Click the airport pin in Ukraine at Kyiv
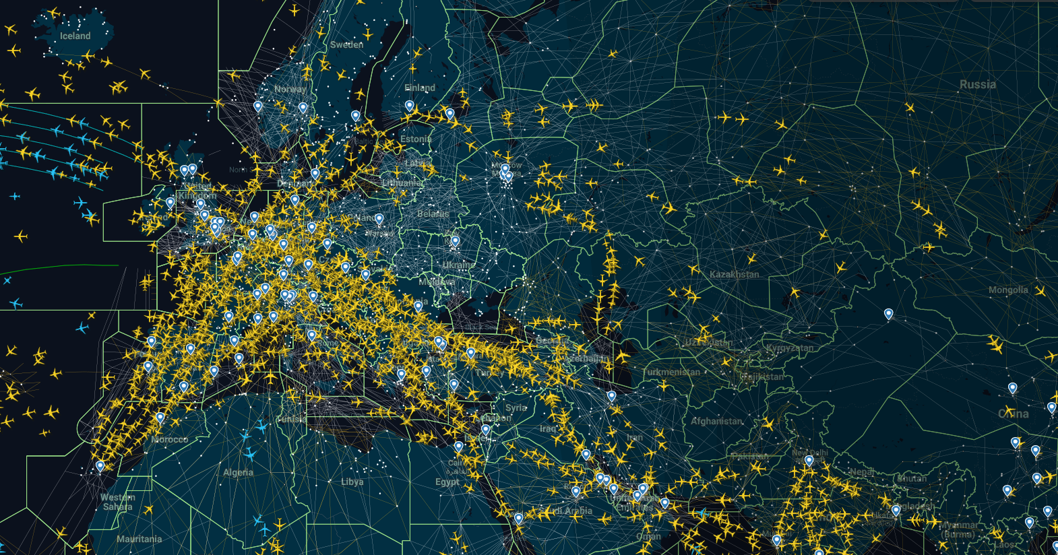The width and height of the screenshot is (1058, 555). pos(455,240)
